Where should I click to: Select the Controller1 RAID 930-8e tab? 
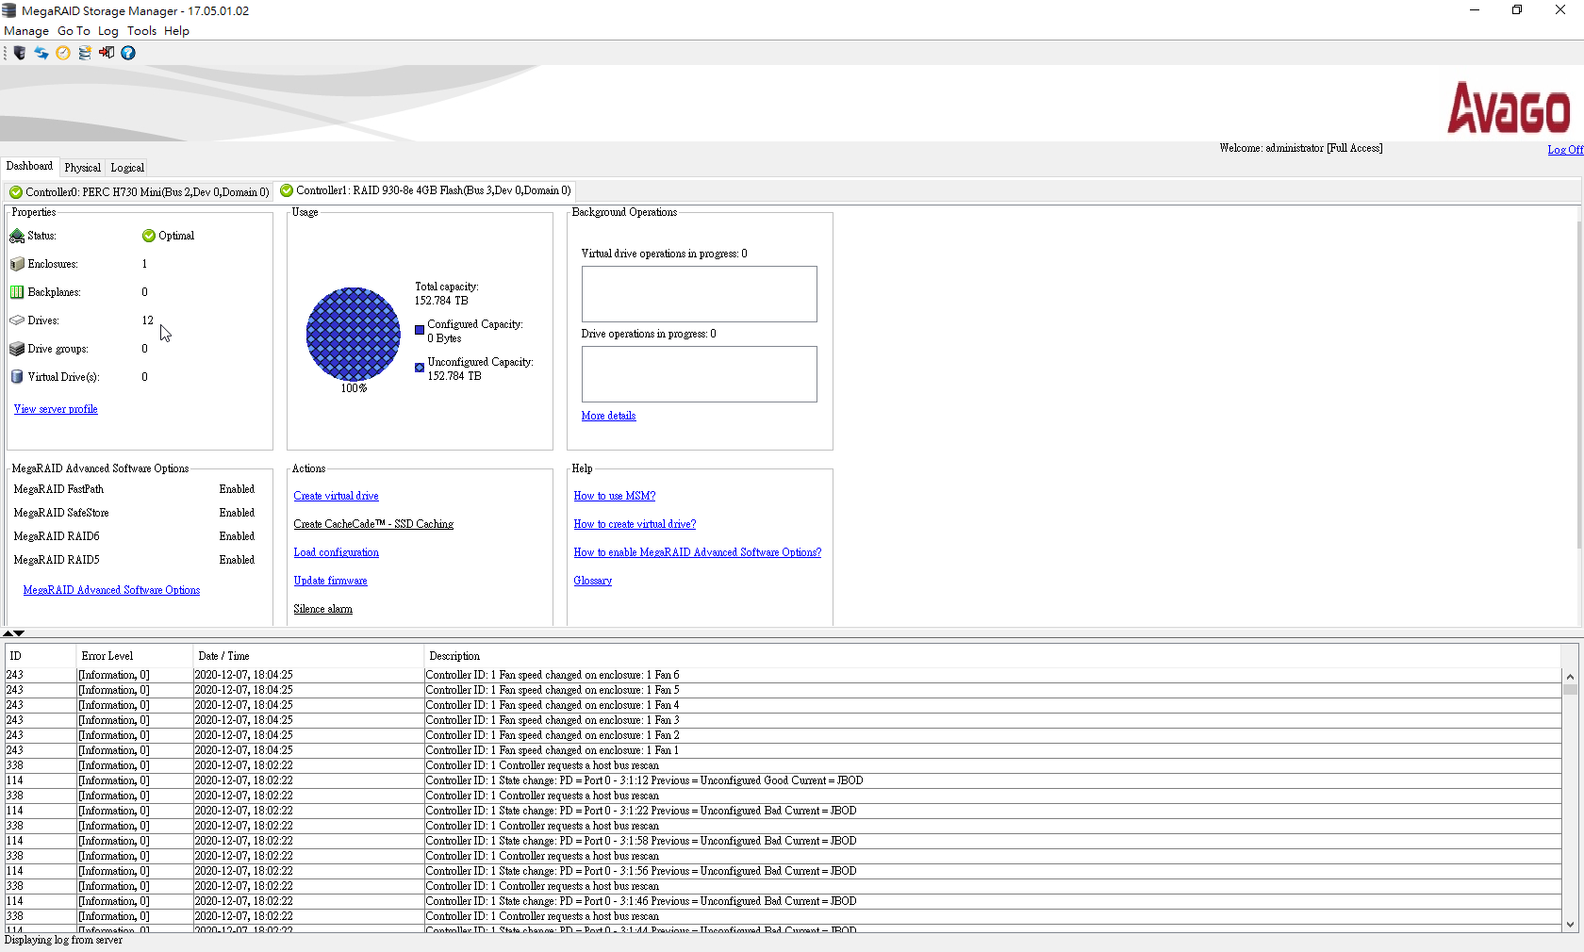tap(424, 190)
